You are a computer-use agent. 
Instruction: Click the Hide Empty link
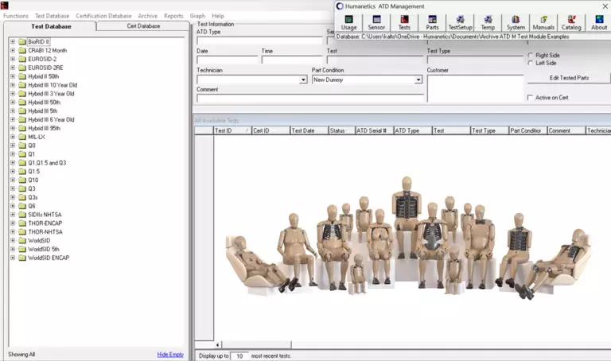(170, 355)
